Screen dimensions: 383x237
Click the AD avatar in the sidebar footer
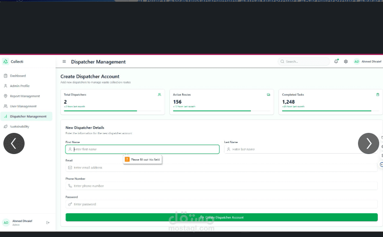6,223
